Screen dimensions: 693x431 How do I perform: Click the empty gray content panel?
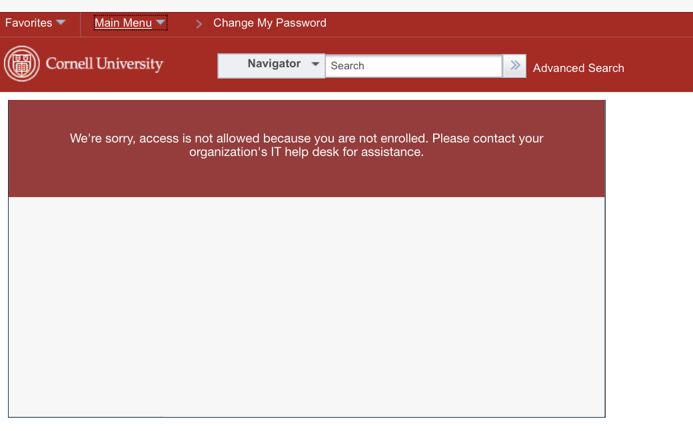click(307, 306)
